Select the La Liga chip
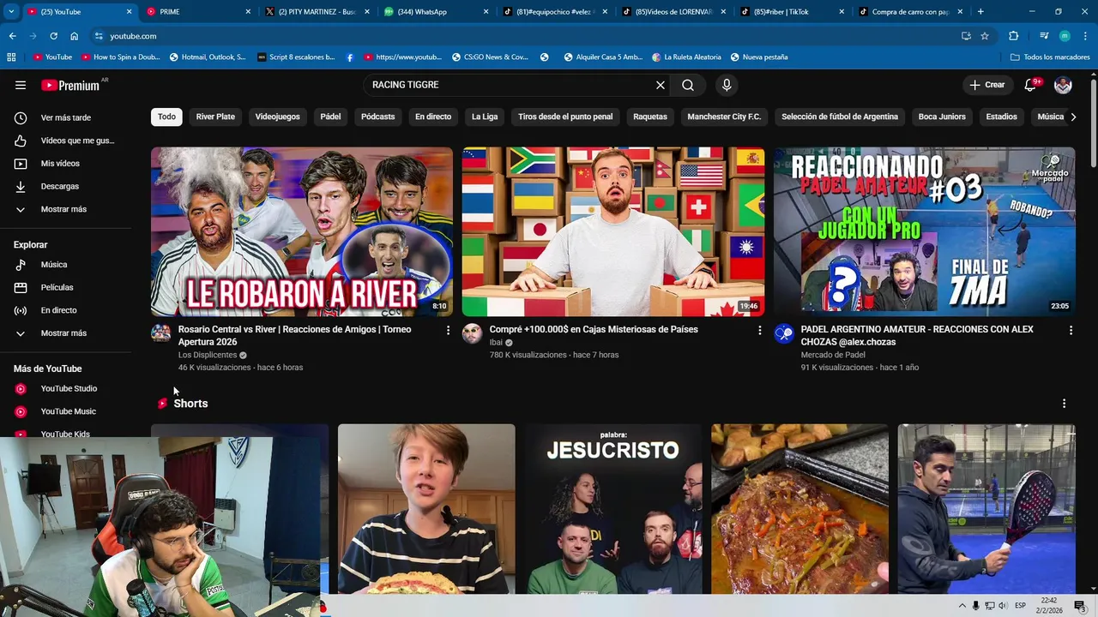1098x617 pixels. point(485,117)
